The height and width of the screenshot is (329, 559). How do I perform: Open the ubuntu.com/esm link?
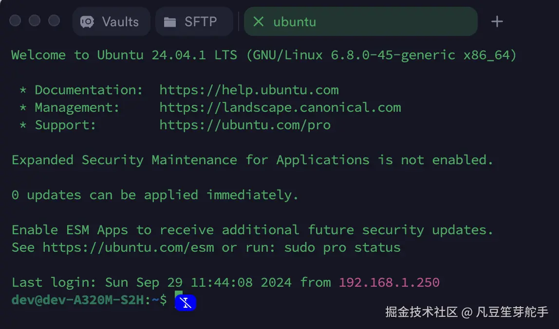(x=128, y=247)
